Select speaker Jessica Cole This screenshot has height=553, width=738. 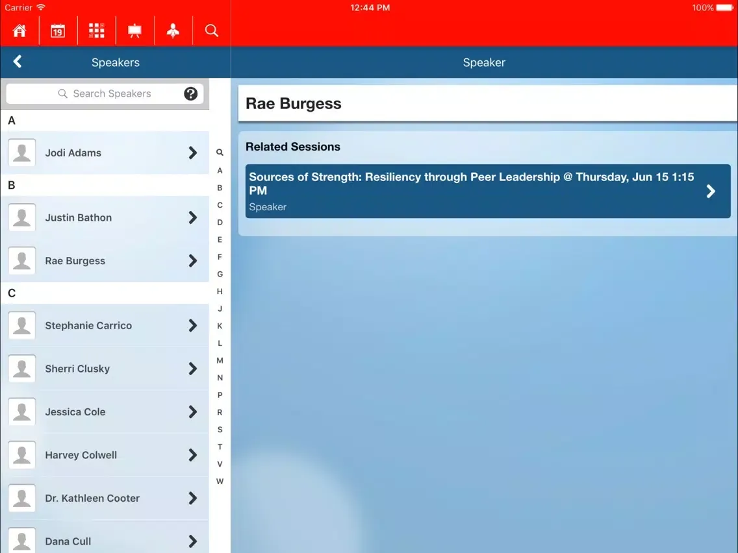(105, 412)
